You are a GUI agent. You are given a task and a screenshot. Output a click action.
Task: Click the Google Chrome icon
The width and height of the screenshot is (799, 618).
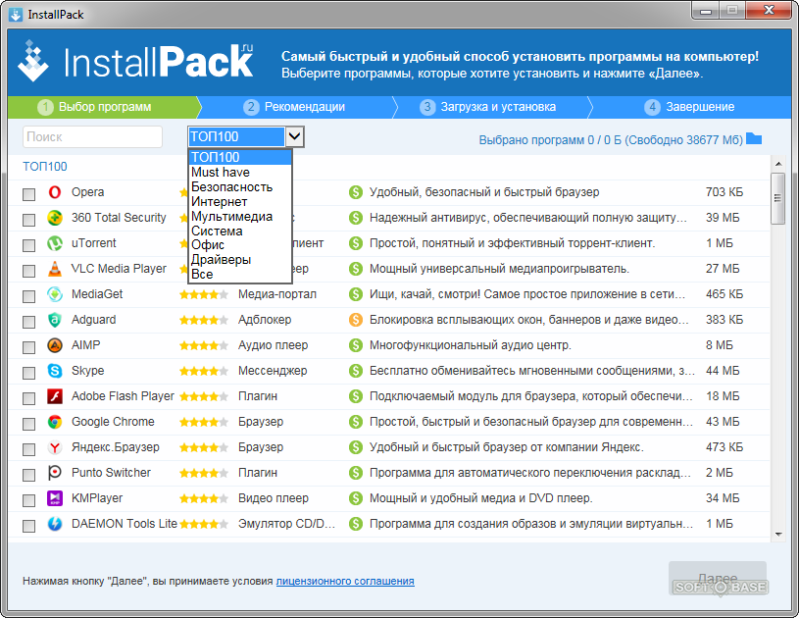(55, 422)
